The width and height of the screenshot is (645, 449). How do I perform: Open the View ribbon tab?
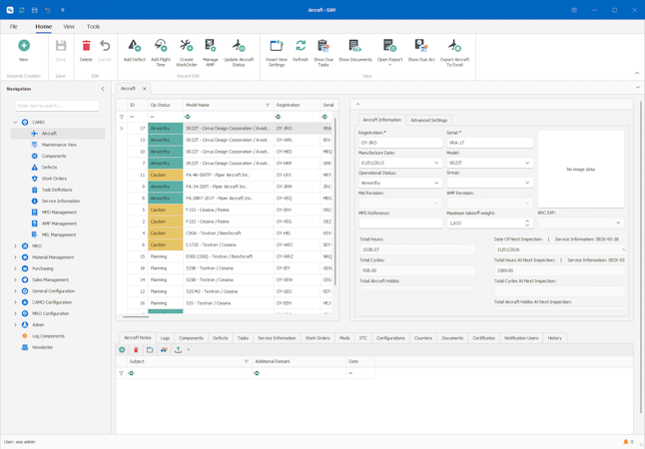pyautogui.click(x=69, y=27)
